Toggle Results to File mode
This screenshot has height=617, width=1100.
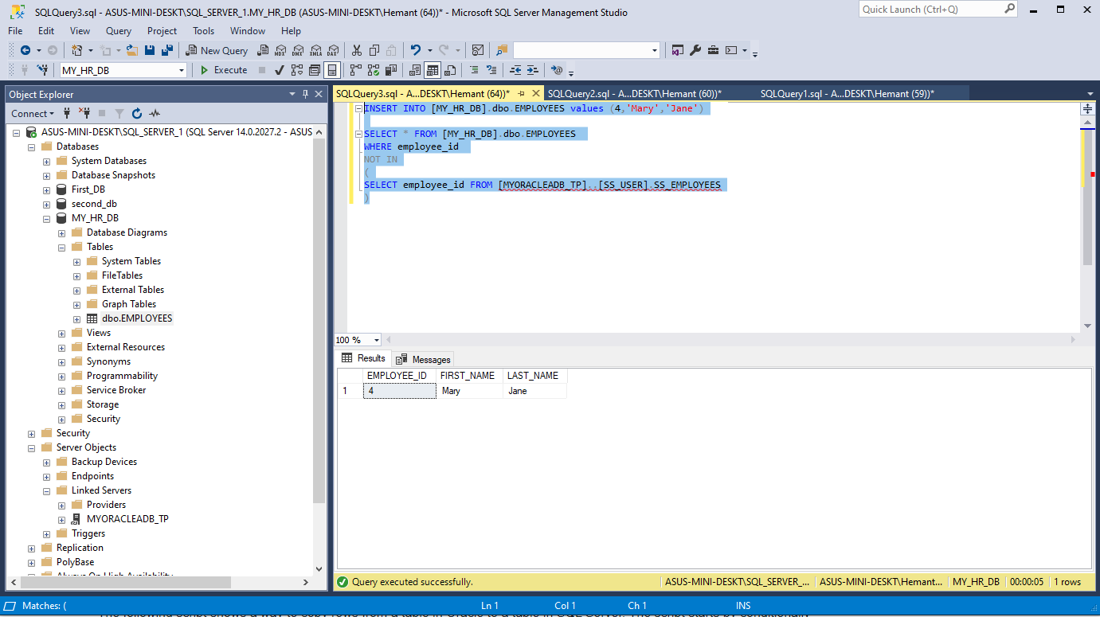[x=450, y=70]
